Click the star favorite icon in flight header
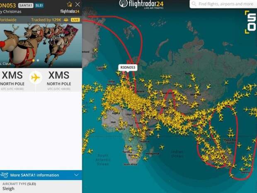Image resolution: width=257 pixels, height=193 pixels. click(x=70, y=4)
